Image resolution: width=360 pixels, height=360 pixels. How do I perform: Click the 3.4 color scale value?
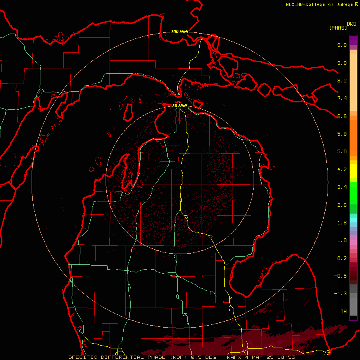tap(342, 187)
